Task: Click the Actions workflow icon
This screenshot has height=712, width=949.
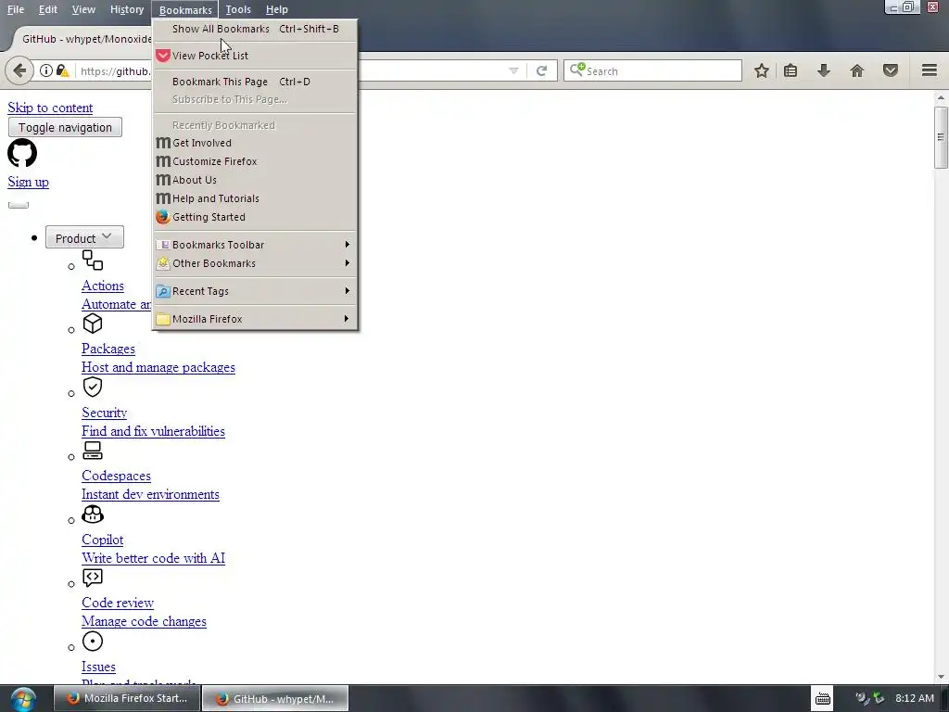Action: pos(93,261)
